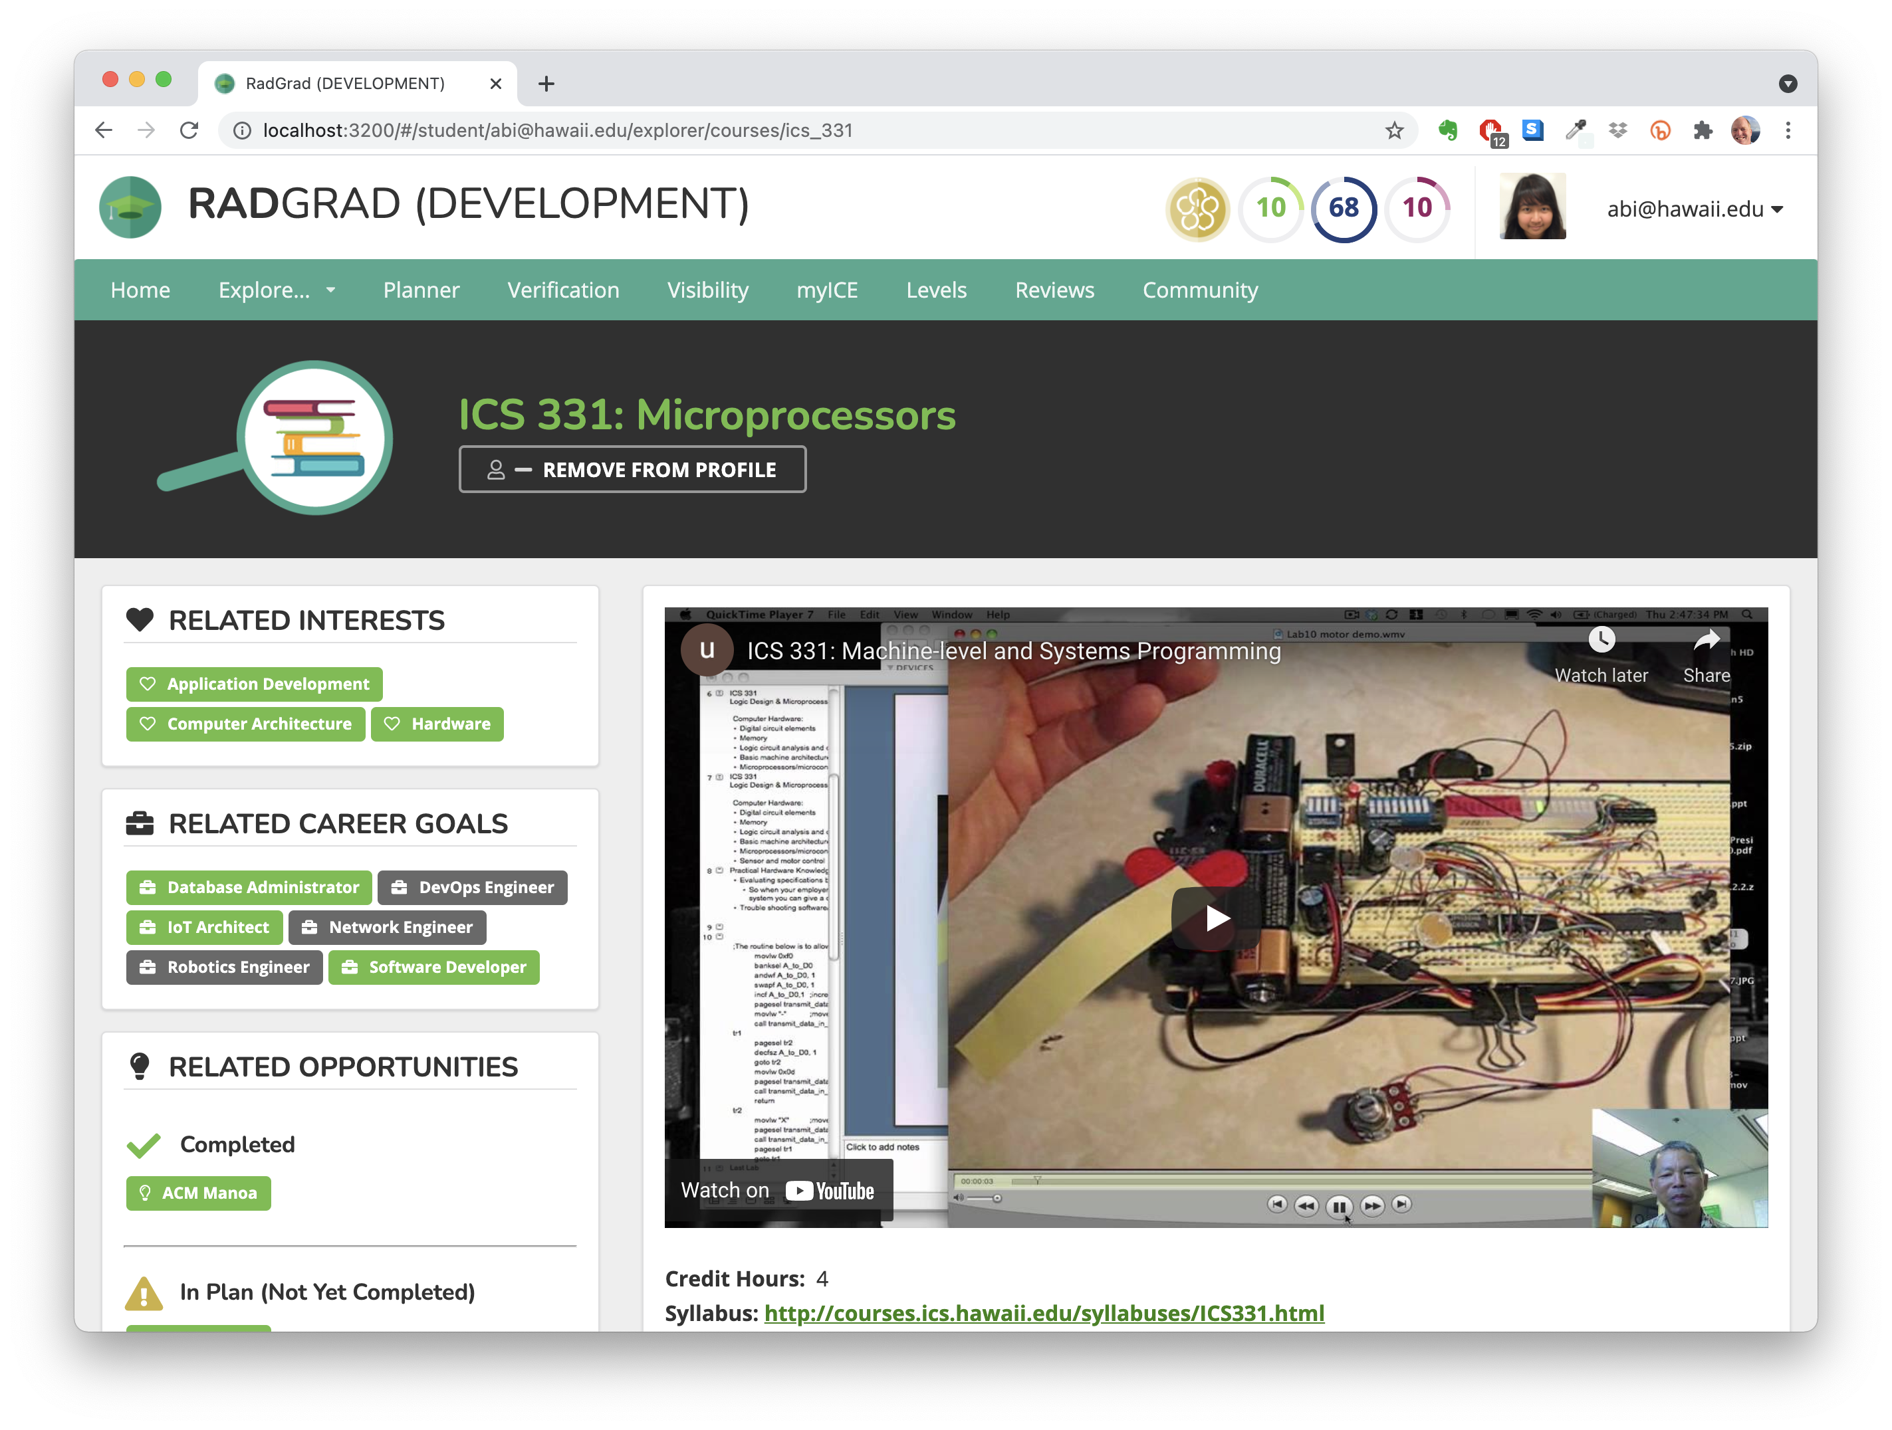1892x1430 pixels.
Task: Click the YouTube channel avatar 'u'
Action: point(707,651)
